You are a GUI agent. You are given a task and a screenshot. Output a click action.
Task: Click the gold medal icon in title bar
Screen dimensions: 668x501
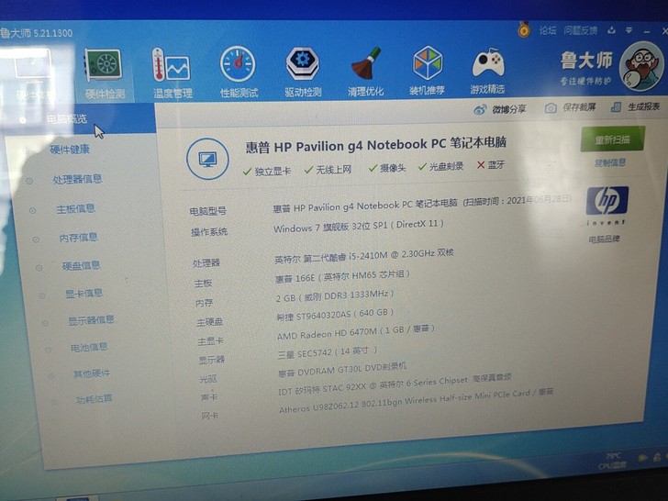point(524,29)
